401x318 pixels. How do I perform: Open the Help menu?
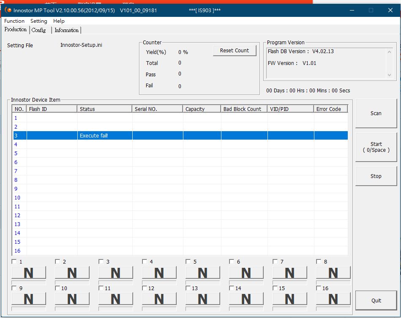click(x=59, y=21)
